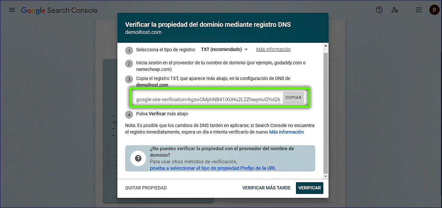This screenshot has height=208, width=442.
Task: Open the help question mark icon
Action: 379,10
